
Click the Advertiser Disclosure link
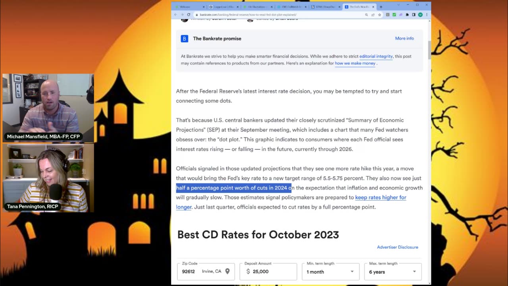click(398, 247)
